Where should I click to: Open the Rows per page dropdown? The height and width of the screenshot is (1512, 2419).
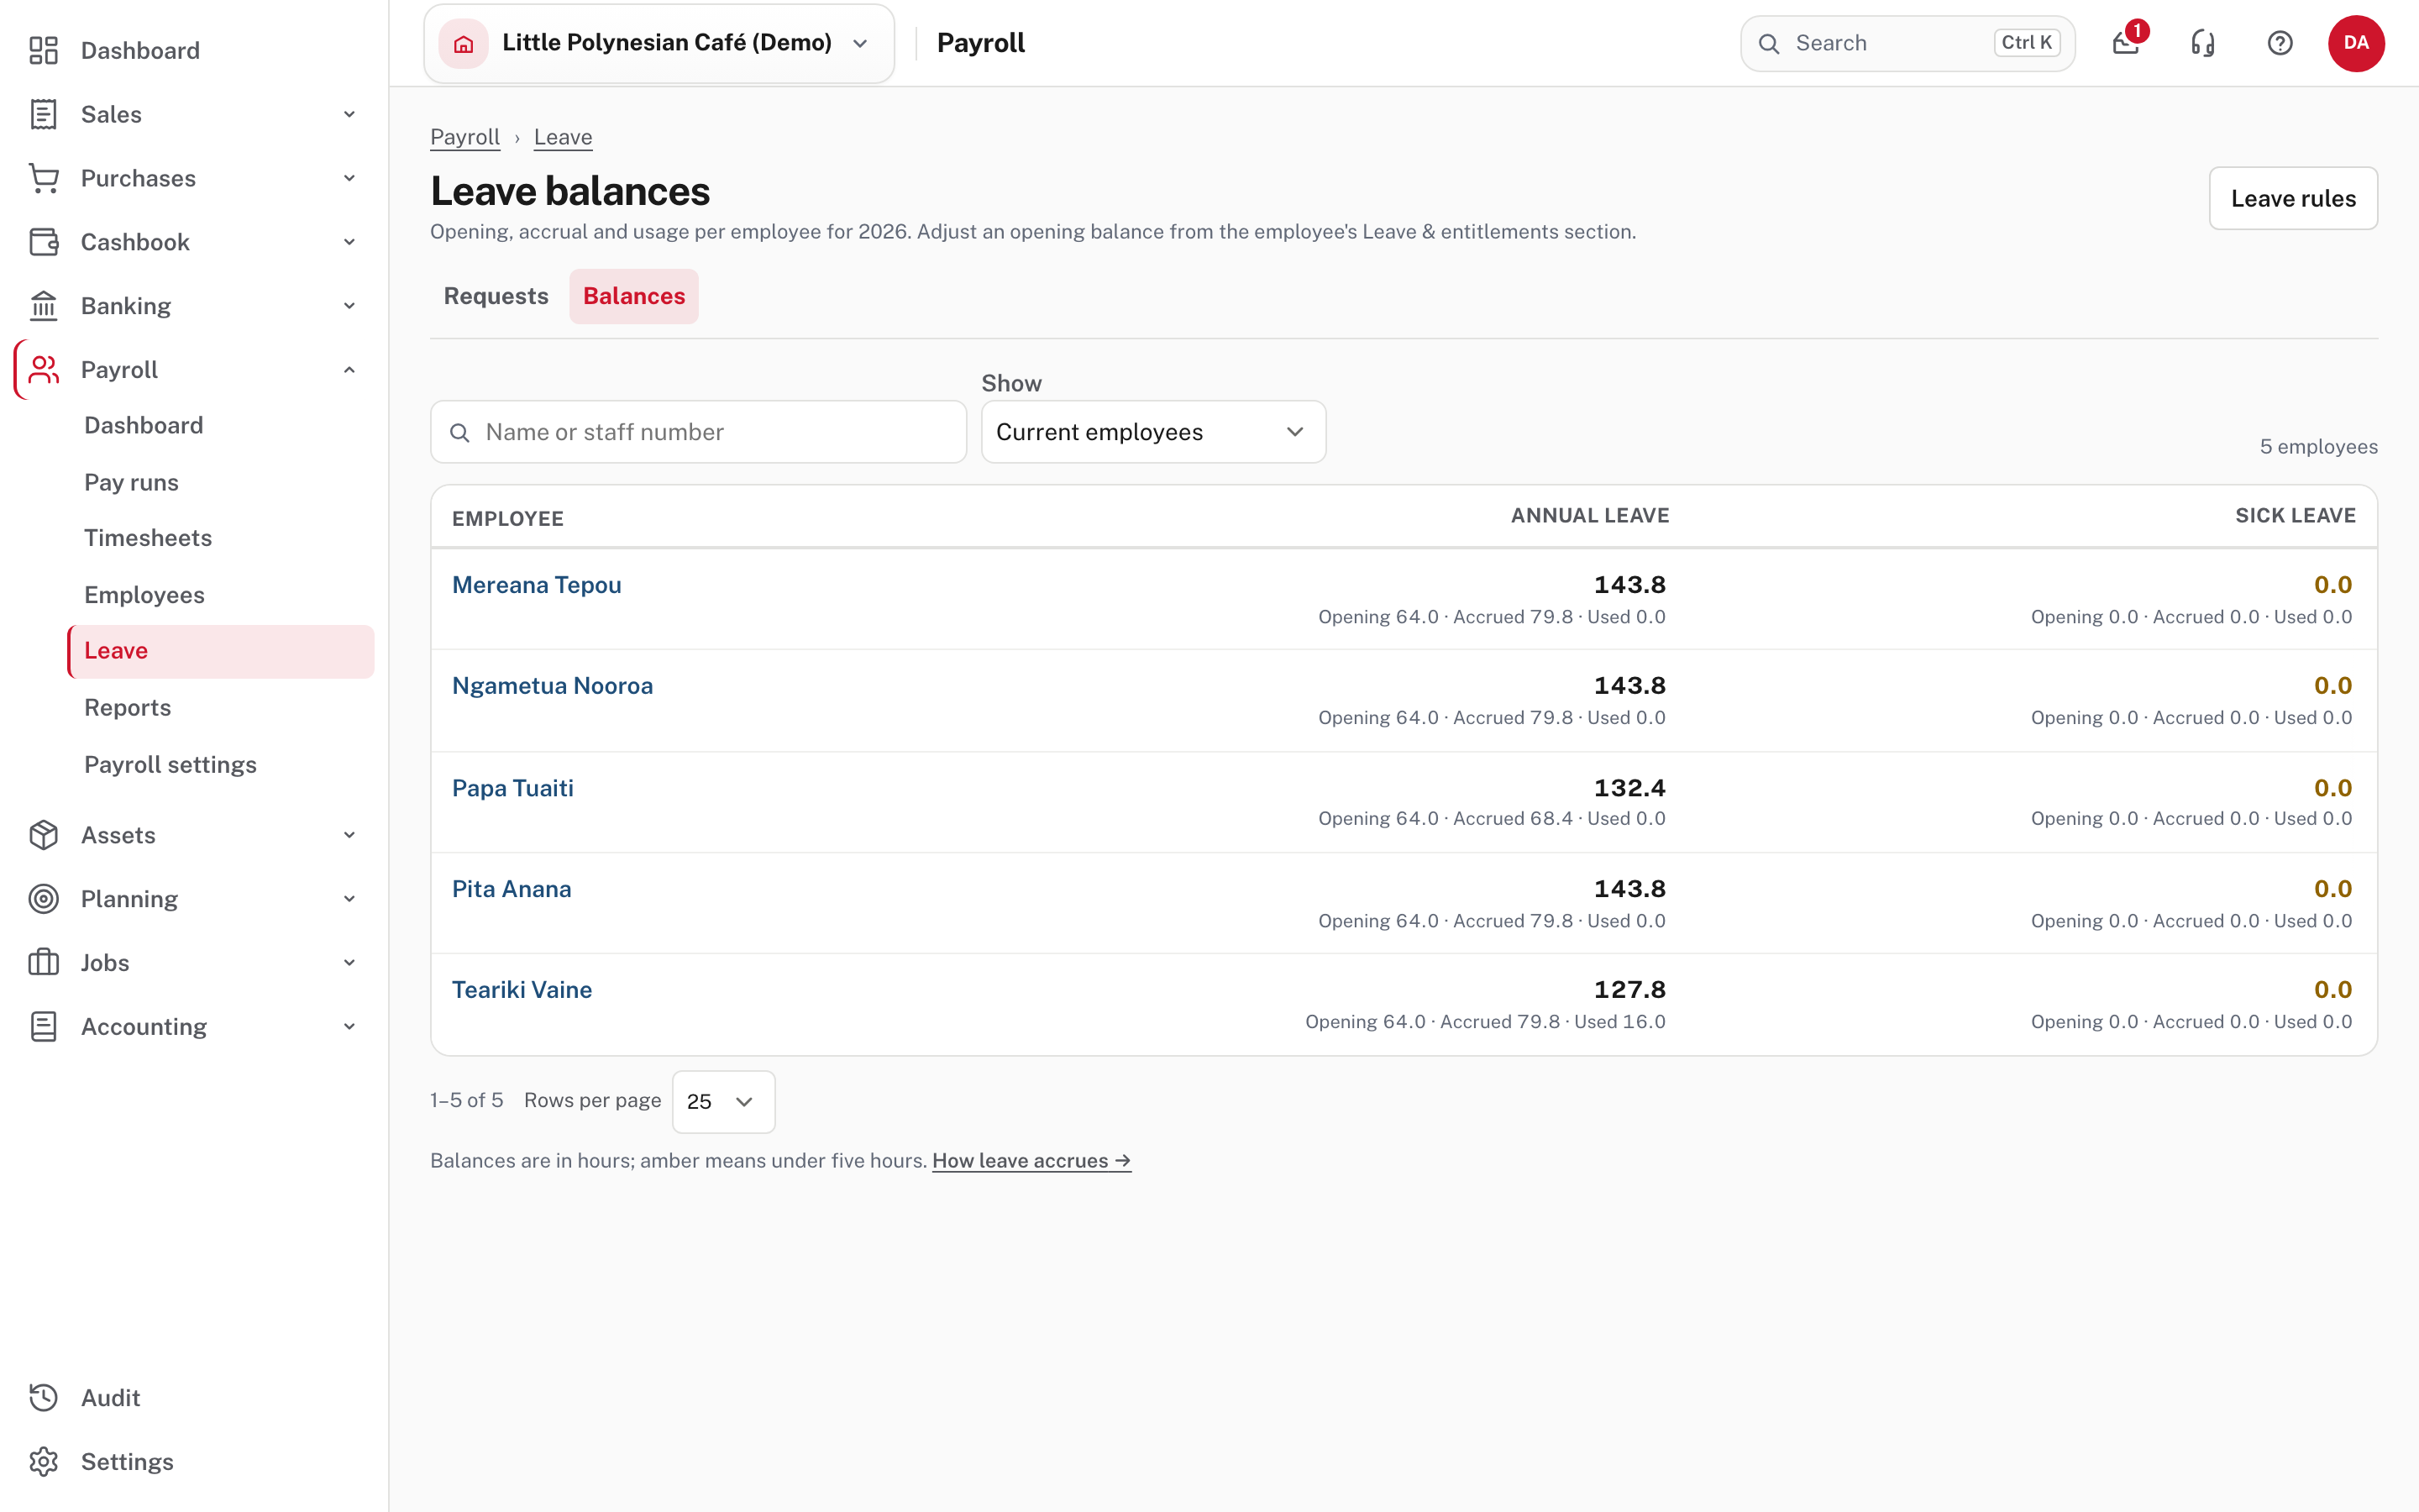pos(722,1102)
